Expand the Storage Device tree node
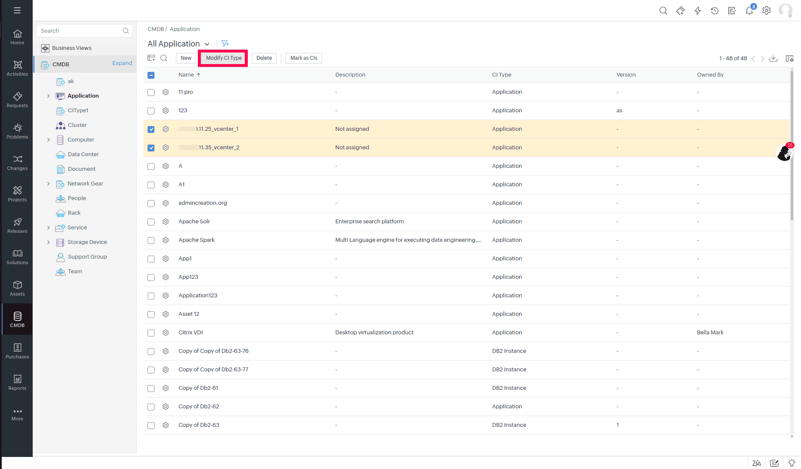The width and height of the screenshot is (801, 469). tap(48, 242)
